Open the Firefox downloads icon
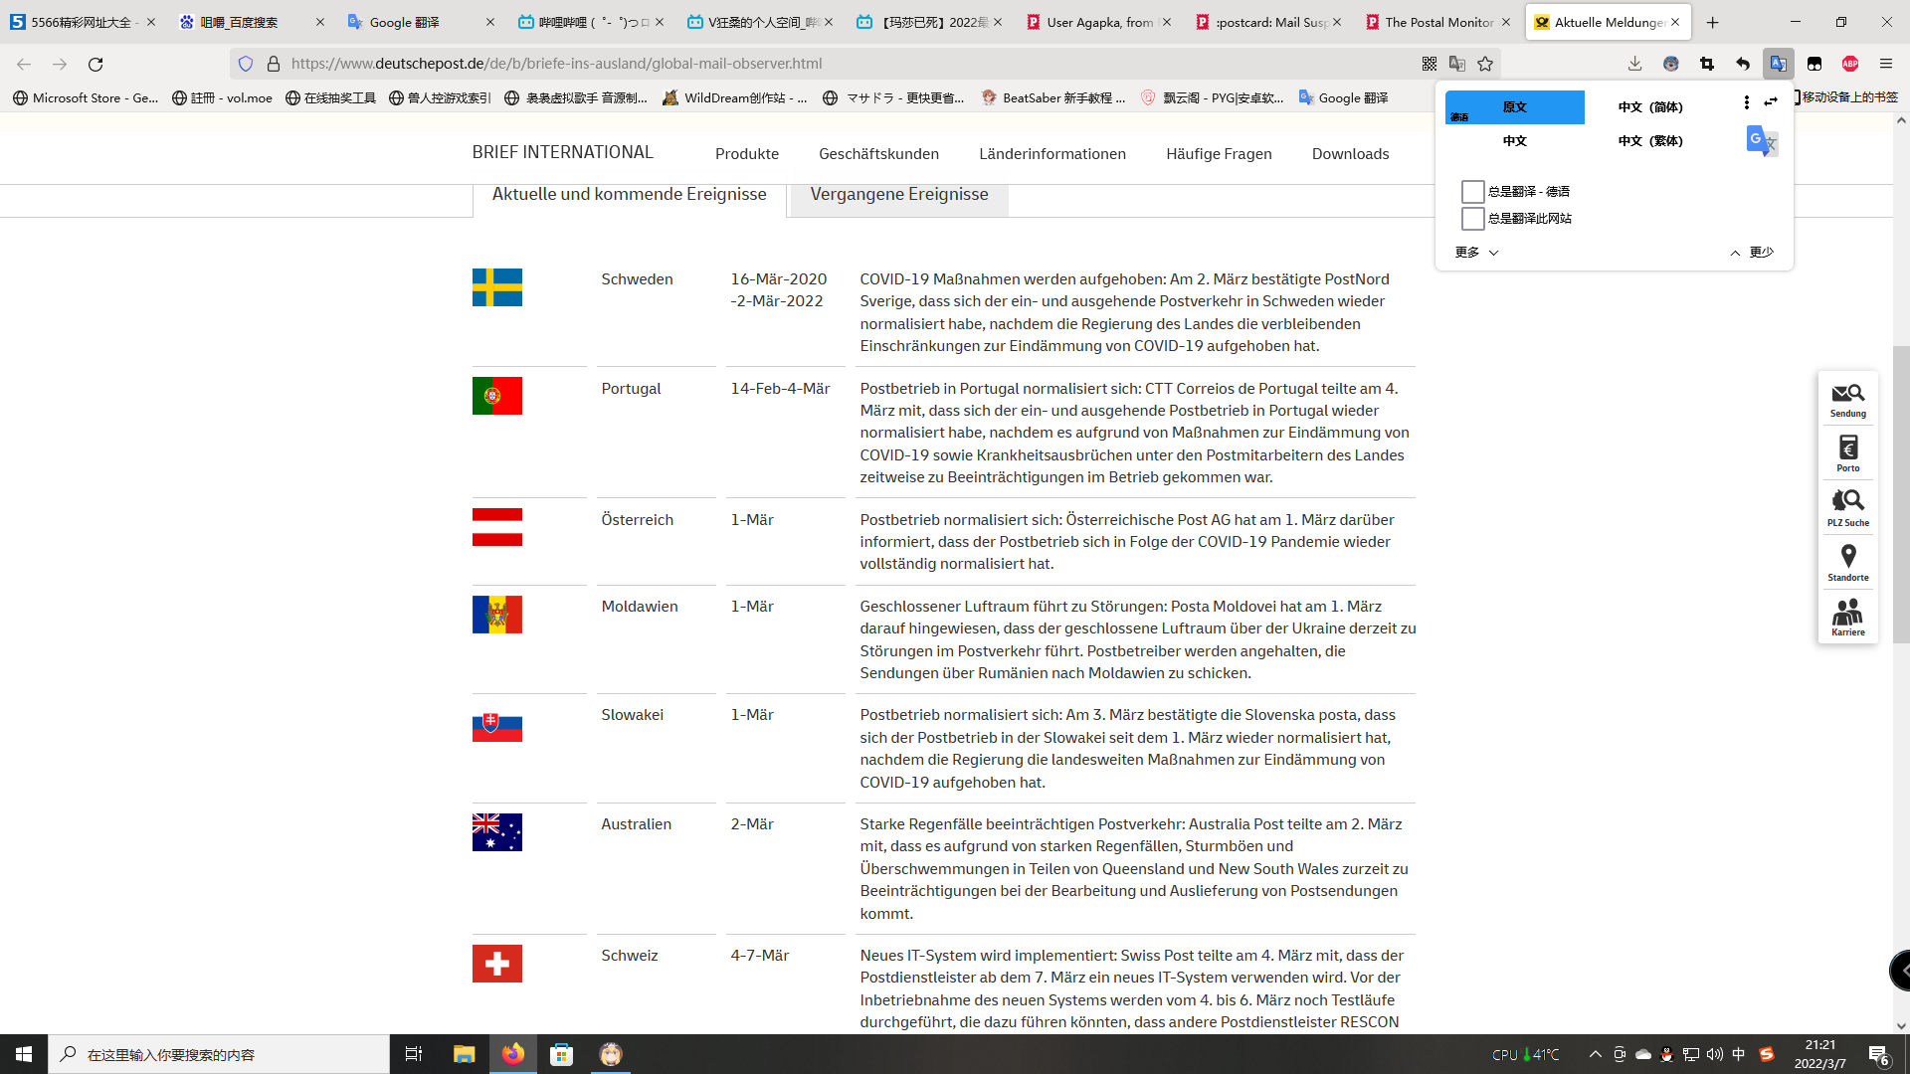The height and width of the screenshot is (1074, 1910). pyautogui.click(x=1634, y=64)
